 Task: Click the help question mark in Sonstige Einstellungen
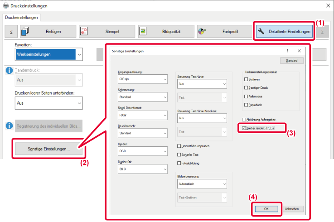[287, 51]
